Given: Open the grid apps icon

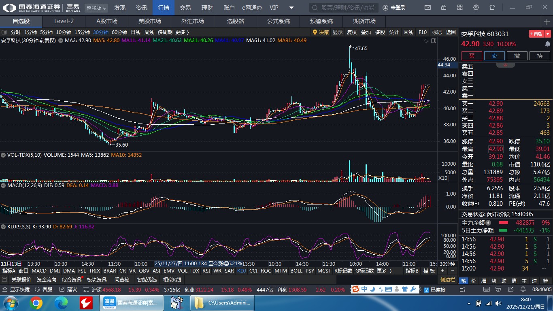Looking at the screenshot, I should 460,8.
